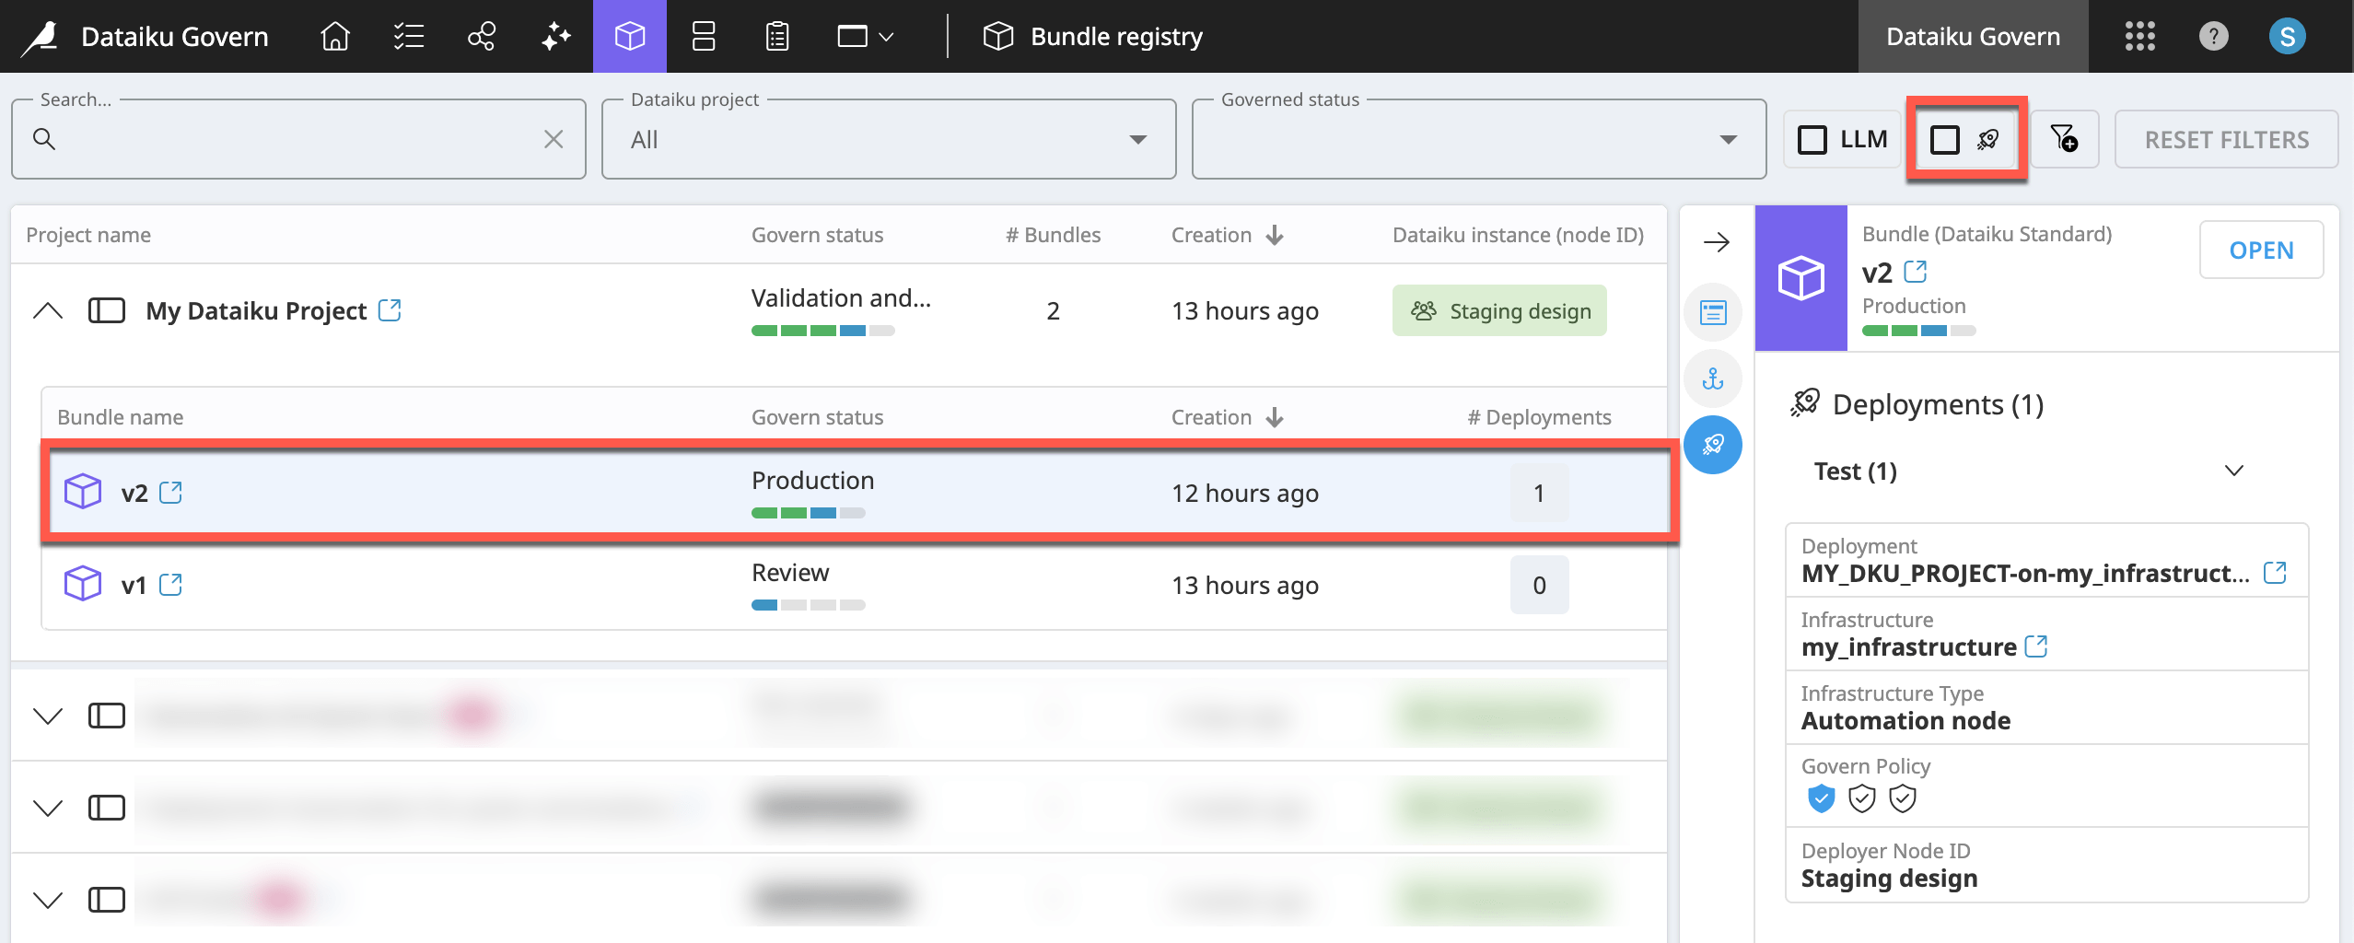Collapse the Test (1) deployments section

pos(2233,471)
